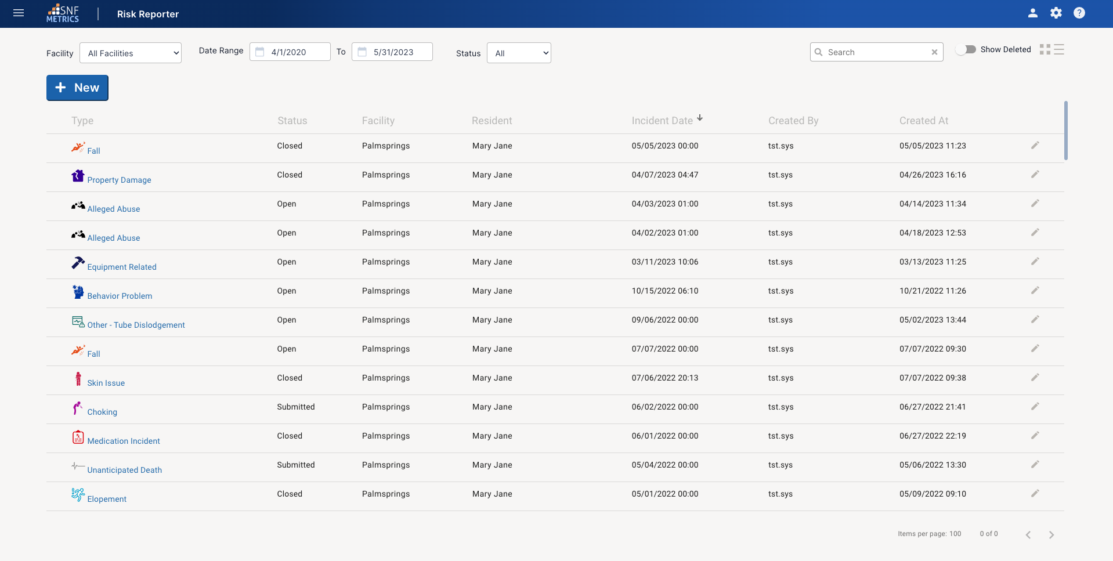Edit the Fall incident dated 05/05/2023

pyautogui.click(x=1035, y=146)
